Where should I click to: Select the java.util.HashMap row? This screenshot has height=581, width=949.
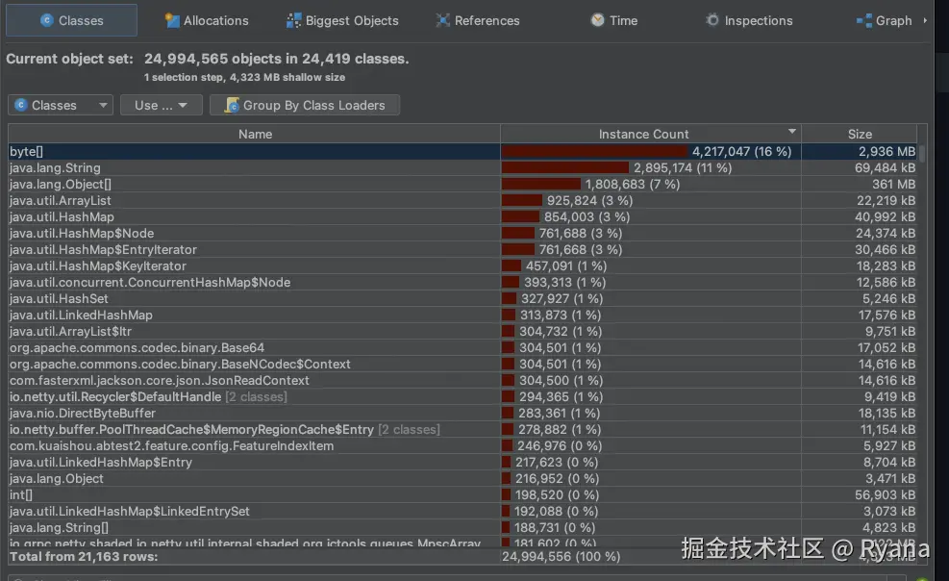(463, 216)
